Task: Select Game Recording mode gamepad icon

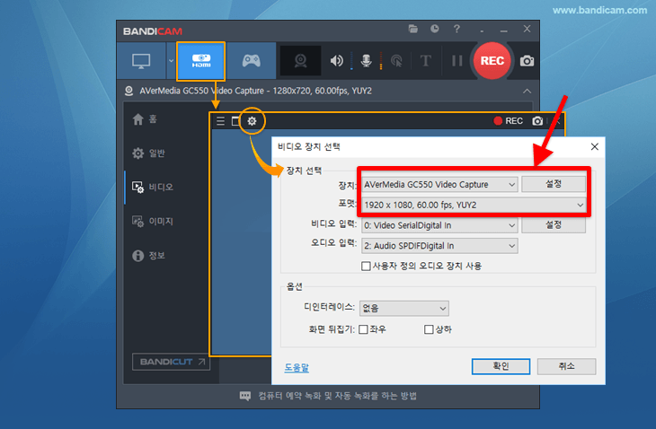Action: click(251, 61)
